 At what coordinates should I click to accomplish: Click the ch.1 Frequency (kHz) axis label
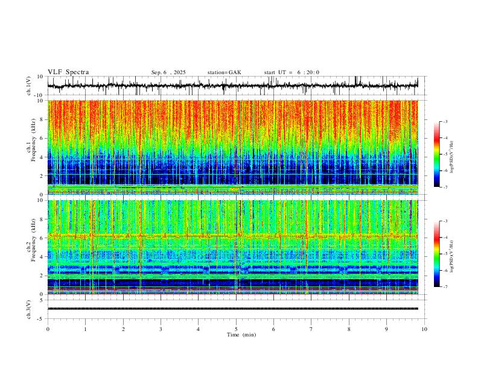point(31,140)
